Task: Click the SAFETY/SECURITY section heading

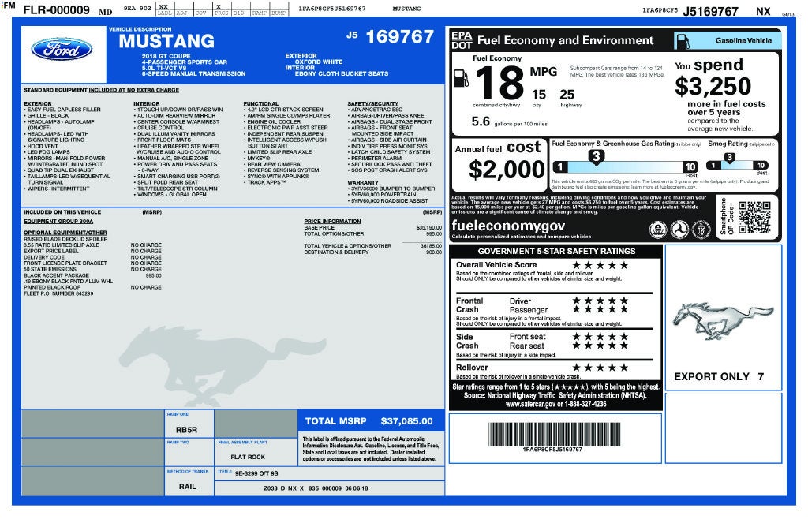Action: [372, 103]
